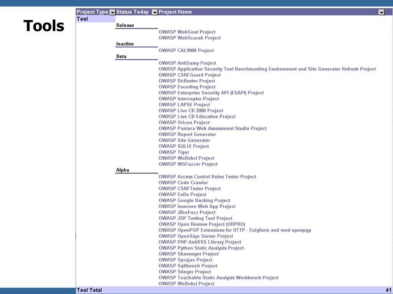Click OWASP WebGoat Project
The width and height of the screenshot is (393, 294).
click(x=187, y=32)
